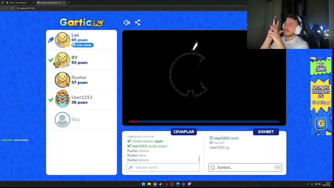
Task: Focus the Tahmin ettin guess field
Action: tap(163, 168)
